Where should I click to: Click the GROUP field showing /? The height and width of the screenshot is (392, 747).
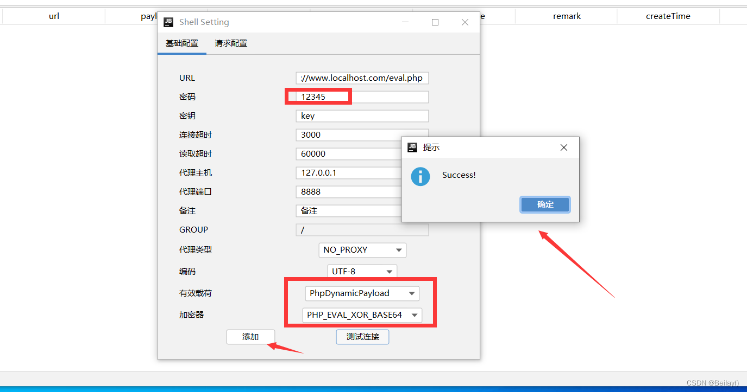coord(362,230)
